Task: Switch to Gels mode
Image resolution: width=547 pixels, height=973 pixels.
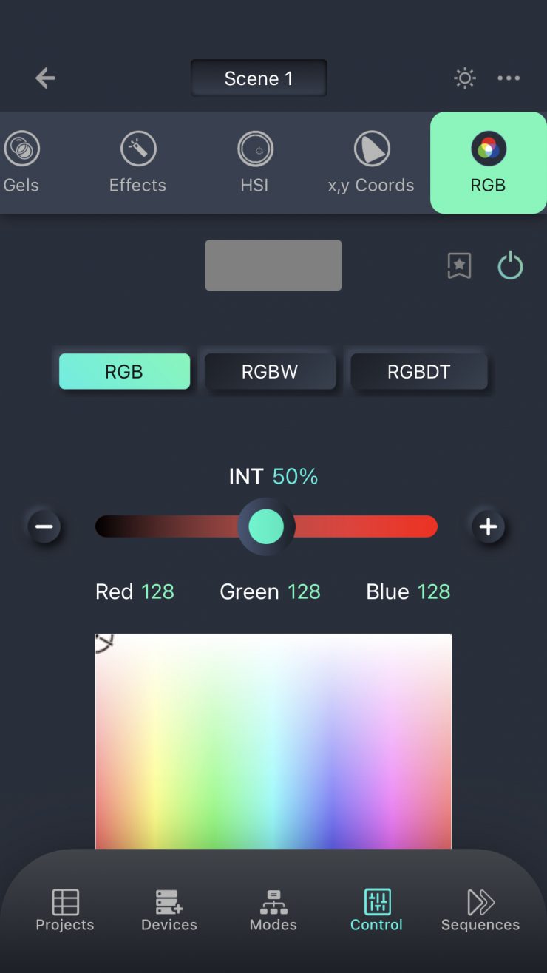Action: point(21,163)
